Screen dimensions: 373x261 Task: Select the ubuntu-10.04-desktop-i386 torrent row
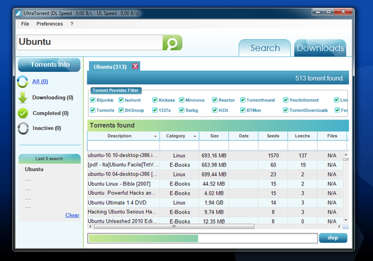point(215,175)
